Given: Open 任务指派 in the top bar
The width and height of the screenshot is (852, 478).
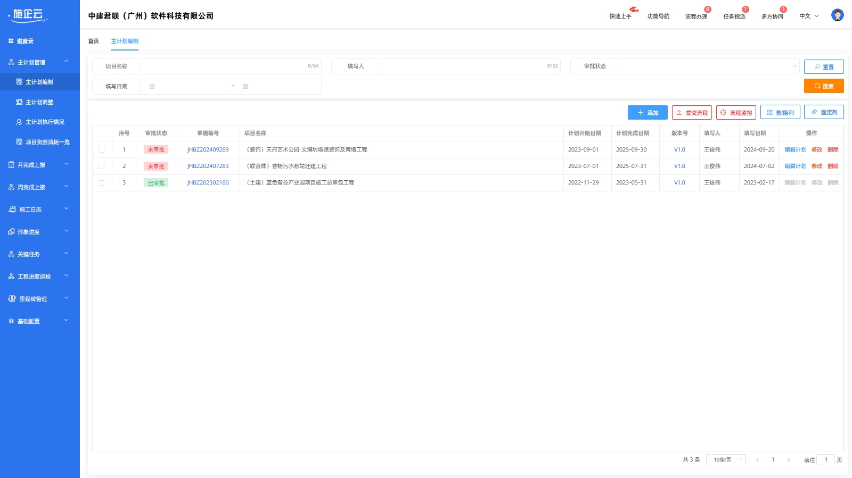Looking at the screenshot, I should click(734, 16).
